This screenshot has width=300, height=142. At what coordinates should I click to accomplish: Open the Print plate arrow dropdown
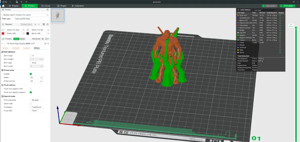(x=281, y=6)
